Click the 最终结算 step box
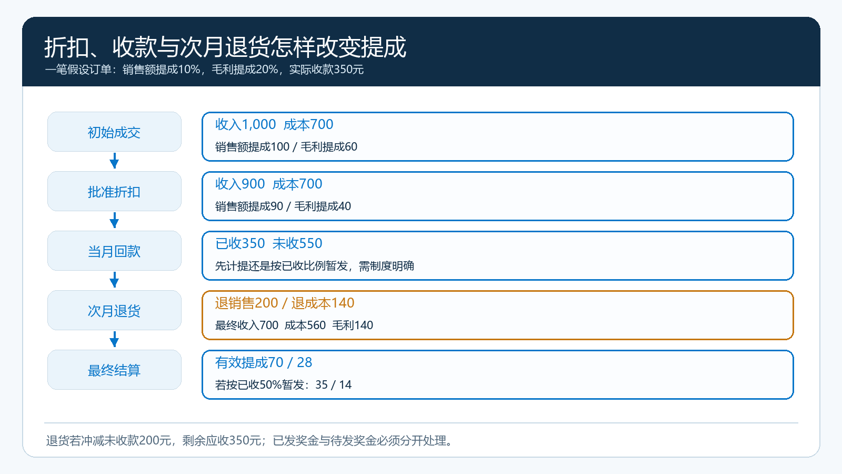The width and height of the screenshot is (842, 474). click(x=114, y=370)
